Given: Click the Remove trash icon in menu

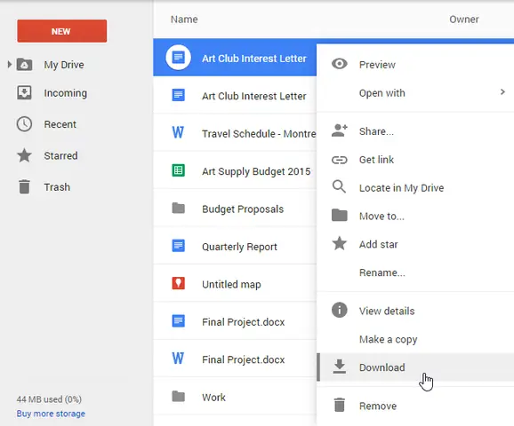Looking at the screenshot, I should coord(340,405).
